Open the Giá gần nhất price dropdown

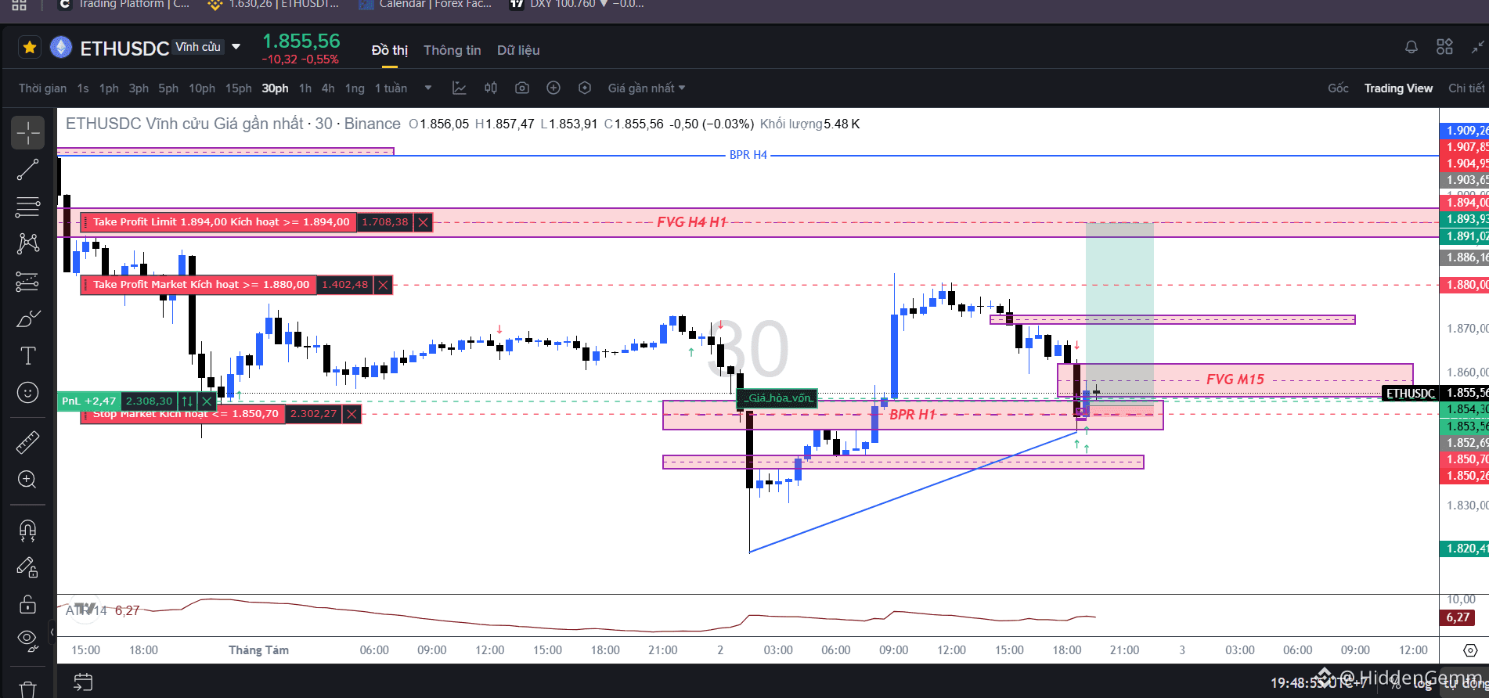click(x=646, y=88)
